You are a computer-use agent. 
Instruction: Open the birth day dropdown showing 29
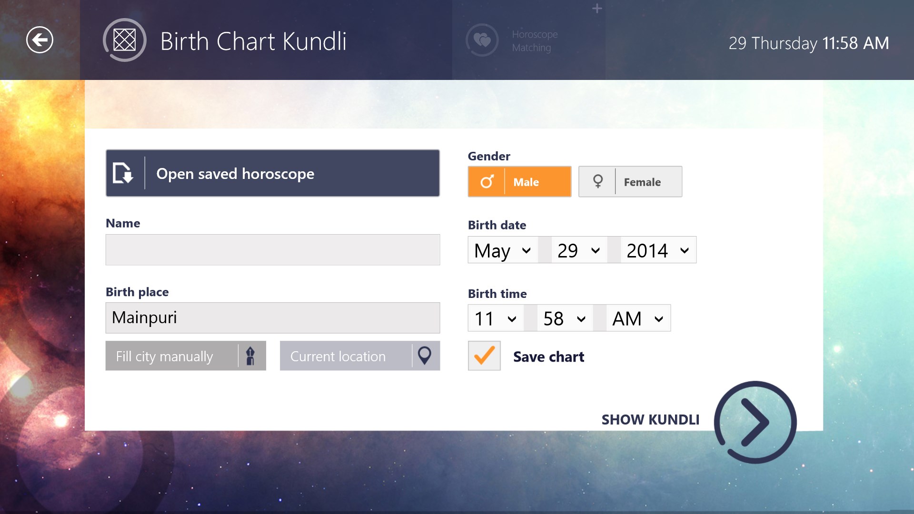click(x=579, y=250)
